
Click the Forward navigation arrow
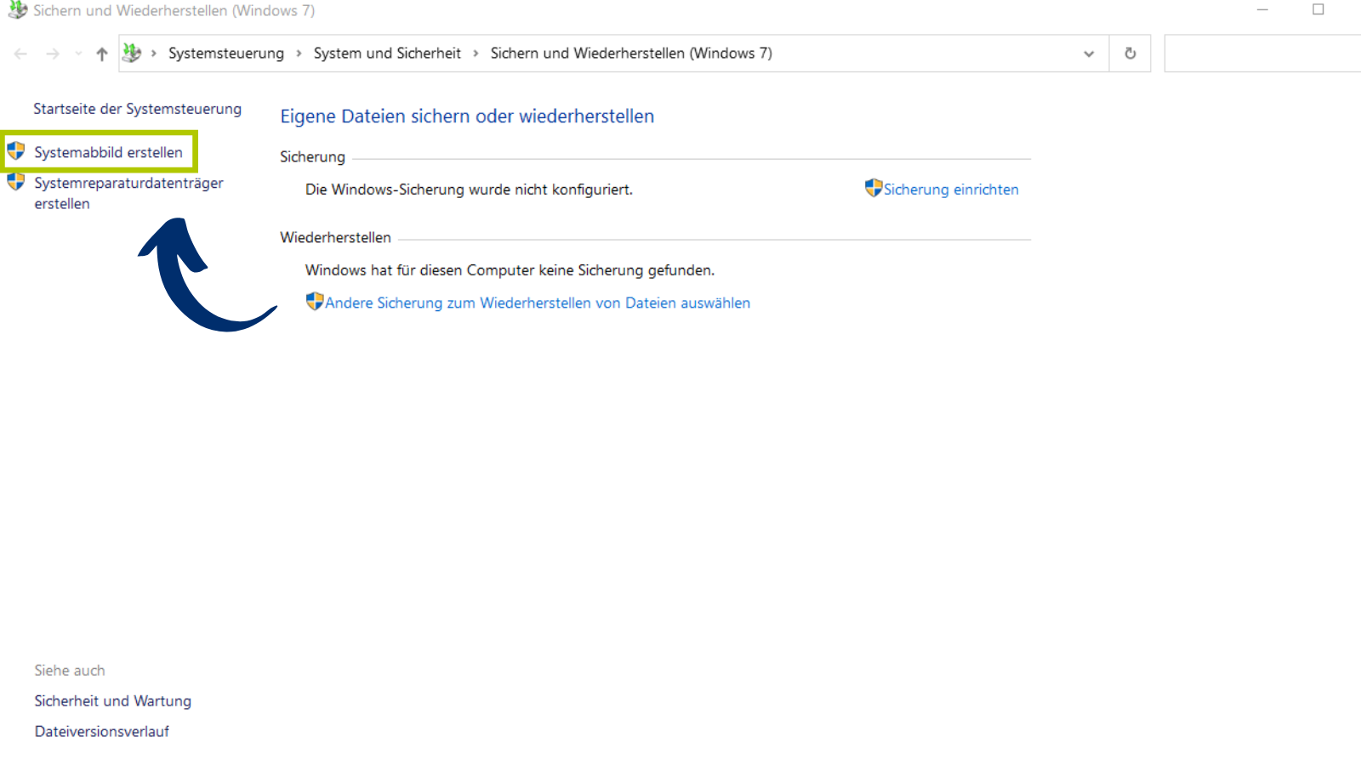pyautogui.click(x=53, y=54)
